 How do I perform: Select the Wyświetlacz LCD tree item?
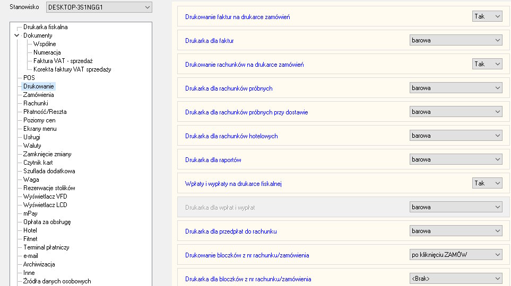tap(45, 205)
